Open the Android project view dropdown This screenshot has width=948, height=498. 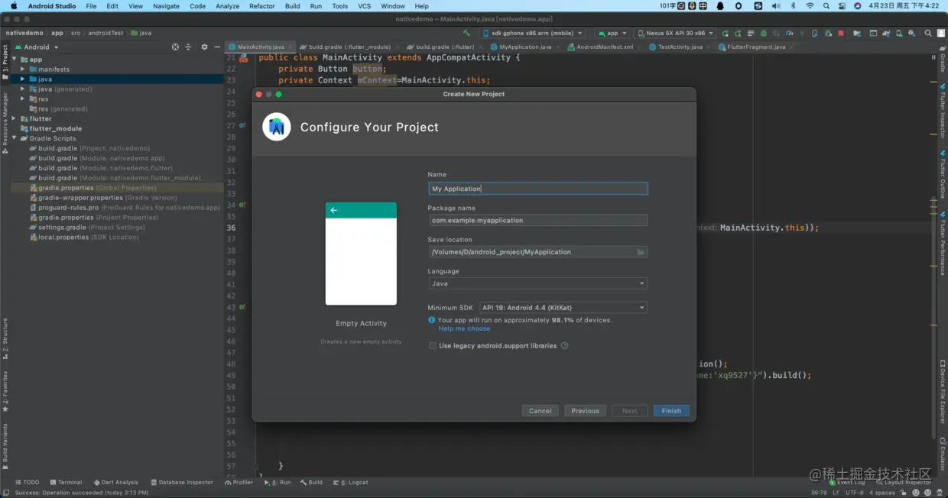click(37, 47)
